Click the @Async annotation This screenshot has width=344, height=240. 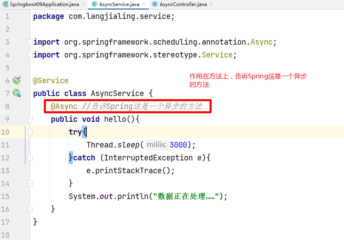pos(64,106)
